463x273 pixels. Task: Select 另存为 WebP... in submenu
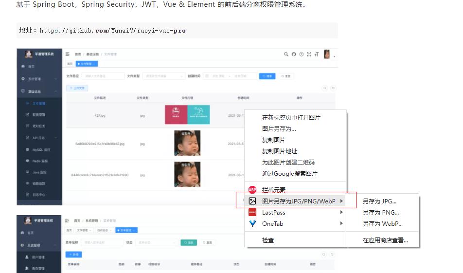coord(382,224)
